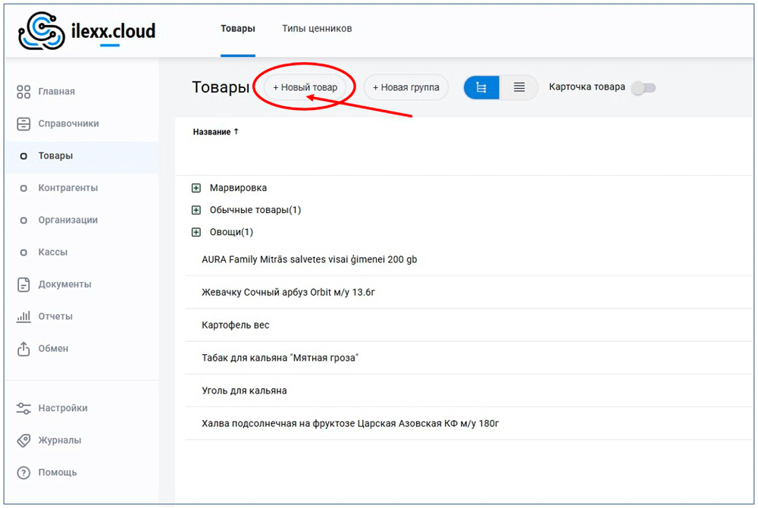Click the + Новый товар button
The image size is (758, 508).
305,88
